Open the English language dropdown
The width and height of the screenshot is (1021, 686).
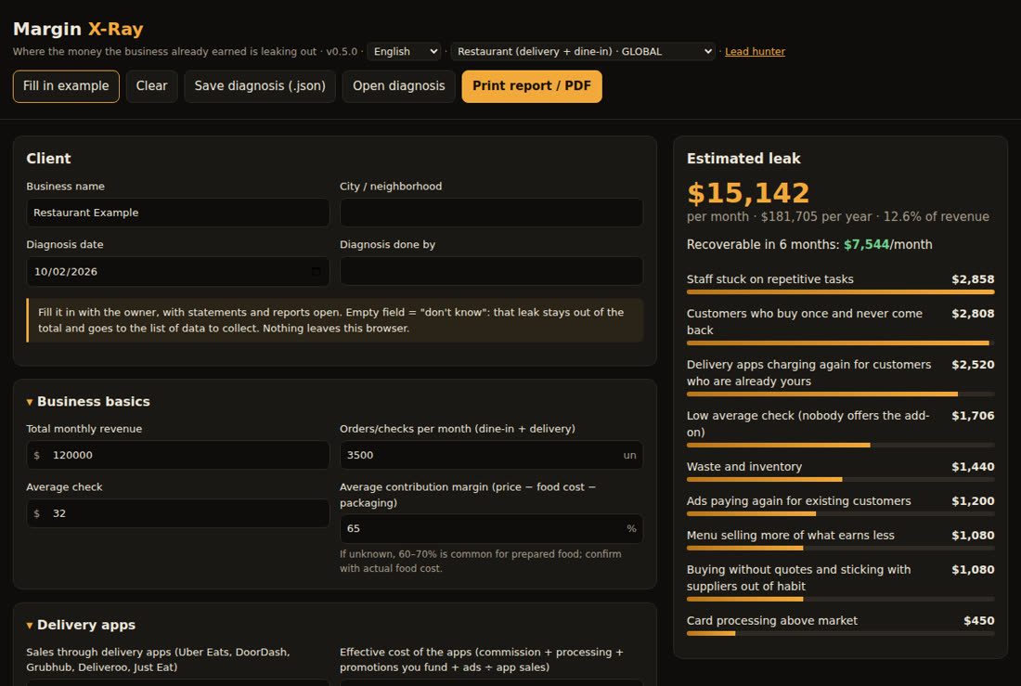[405, 51]
